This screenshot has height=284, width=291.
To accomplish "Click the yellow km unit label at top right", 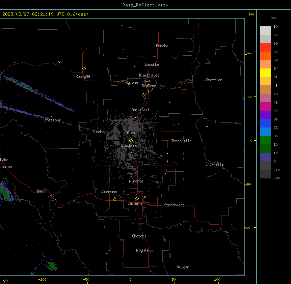I will 251,14.
